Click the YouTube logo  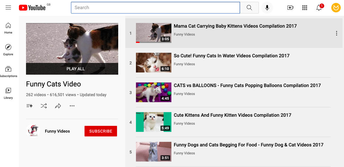[x=32, y=8]
